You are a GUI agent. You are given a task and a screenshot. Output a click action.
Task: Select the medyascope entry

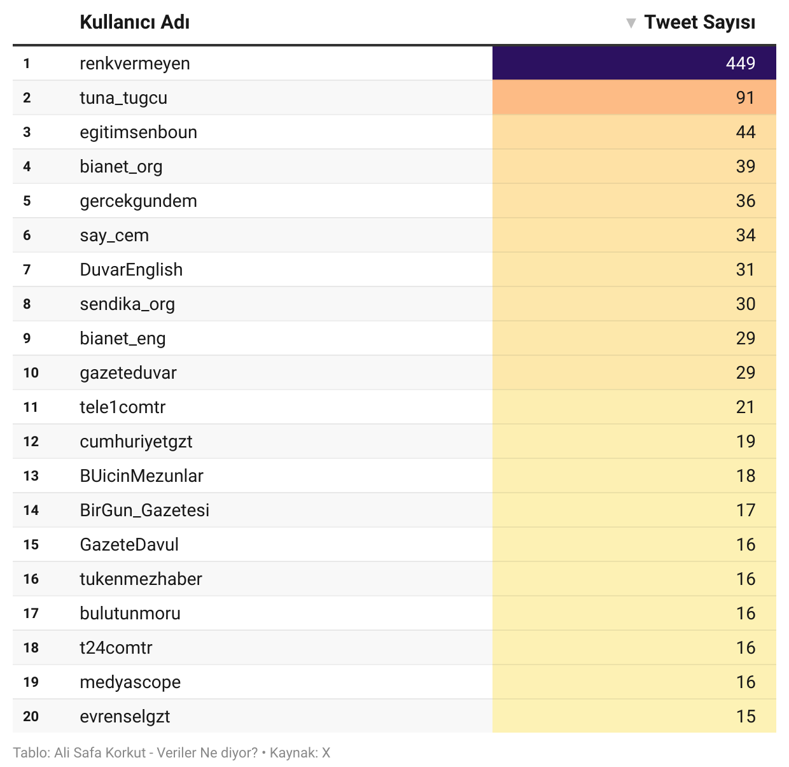130,682
